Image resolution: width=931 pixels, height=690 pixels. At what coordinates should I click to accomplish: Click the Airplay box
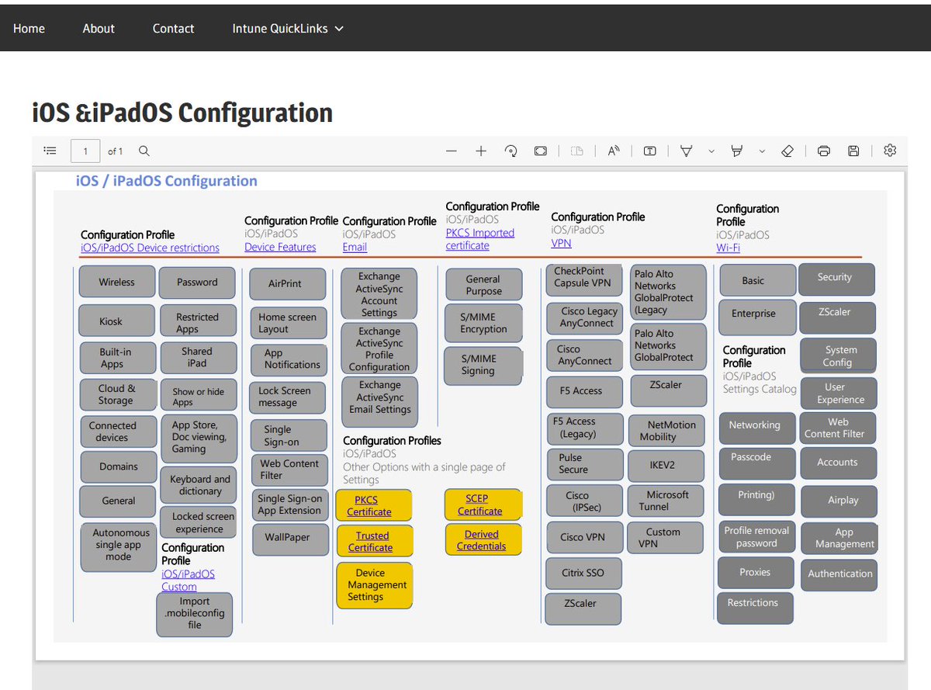tap(839, 501)
